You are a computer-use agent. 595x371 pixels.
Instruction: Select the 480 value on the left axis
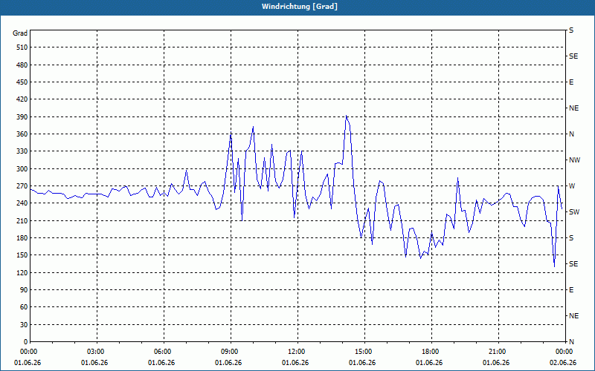pos(22,65)
